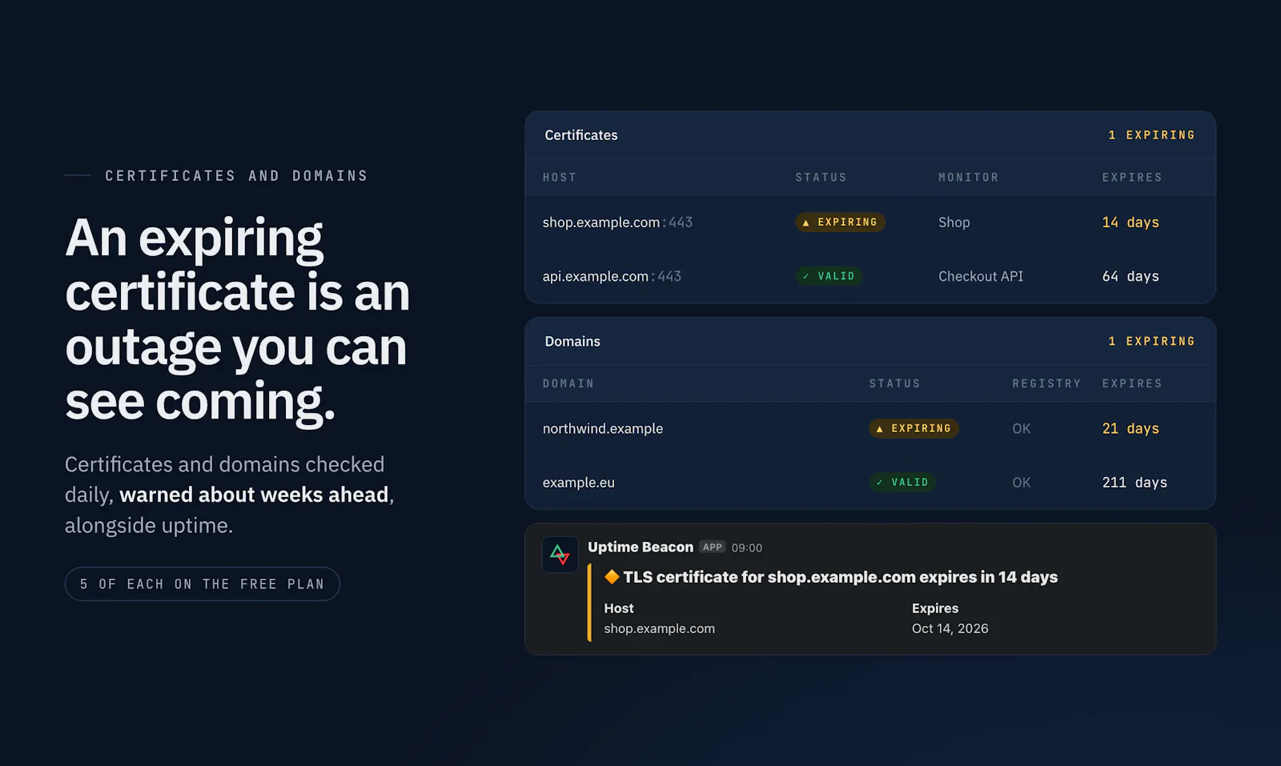Image resolution: width=1281 pixels, height=766 pixels.
Task: Click the Domains panel title
Action: click(x=572, y=342)
